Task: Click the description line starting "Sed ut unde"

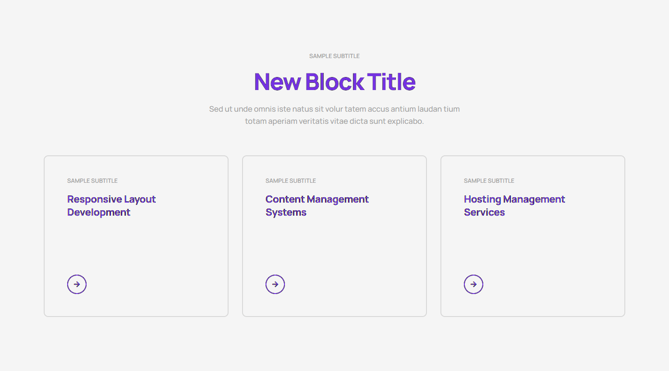Action: [334, 109]
